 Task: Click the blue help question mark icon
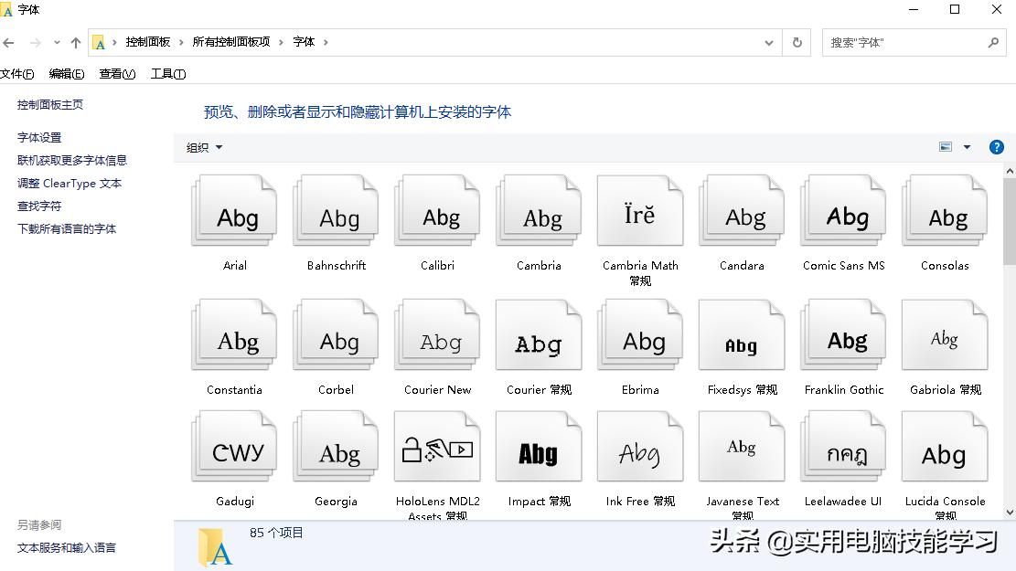pyautogui.click(x=996, y=146)
